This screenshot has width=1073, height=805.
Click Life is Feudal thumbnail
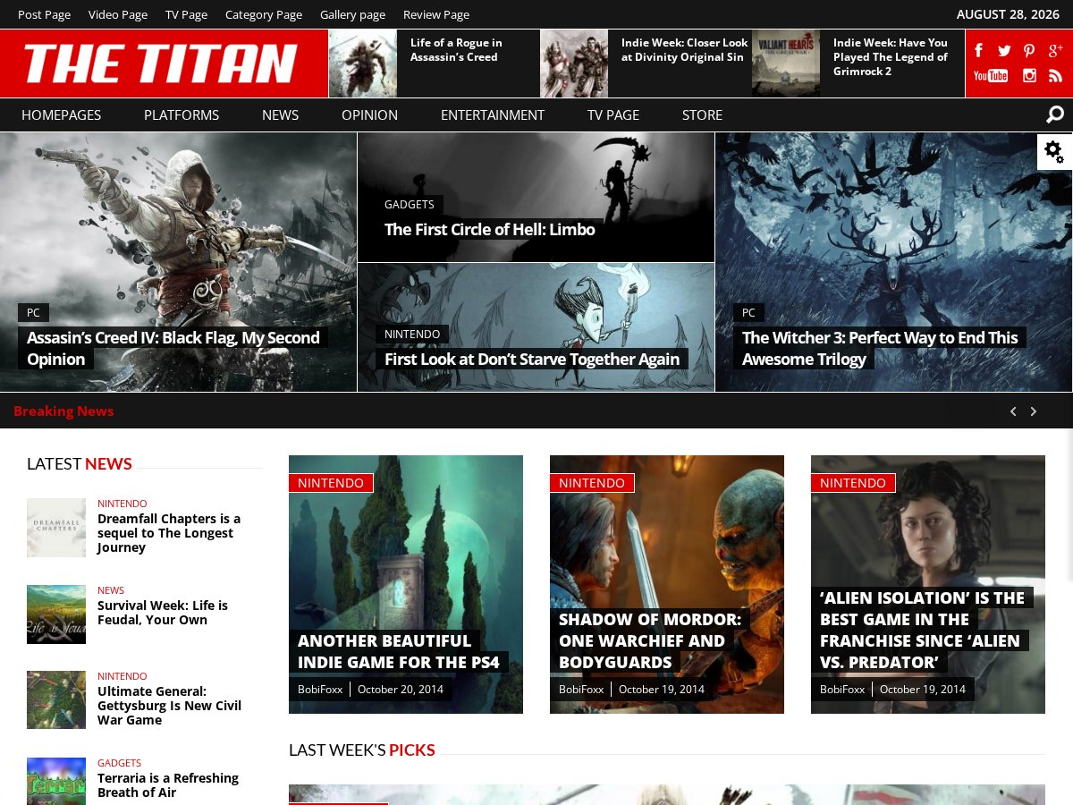[56, 614]
